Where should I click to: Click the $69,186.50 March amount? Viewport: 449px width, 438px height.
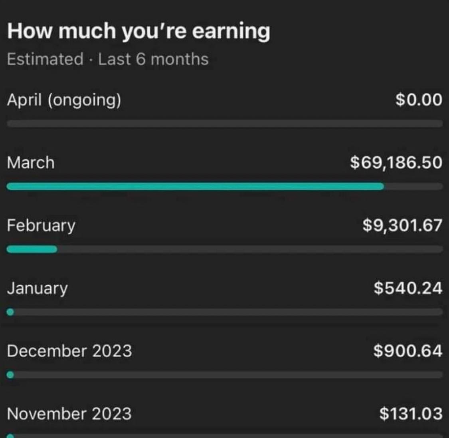[396, 163]
